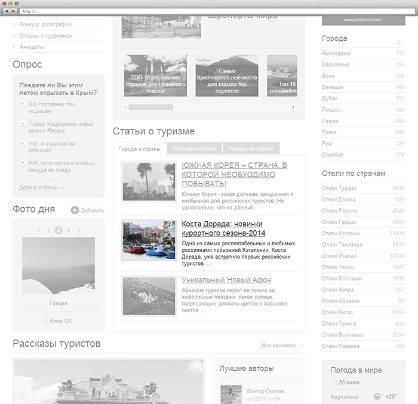Click the user icon next to Елена 126
The width and height of the screenshot is (418, 404).
coord(46,320)
